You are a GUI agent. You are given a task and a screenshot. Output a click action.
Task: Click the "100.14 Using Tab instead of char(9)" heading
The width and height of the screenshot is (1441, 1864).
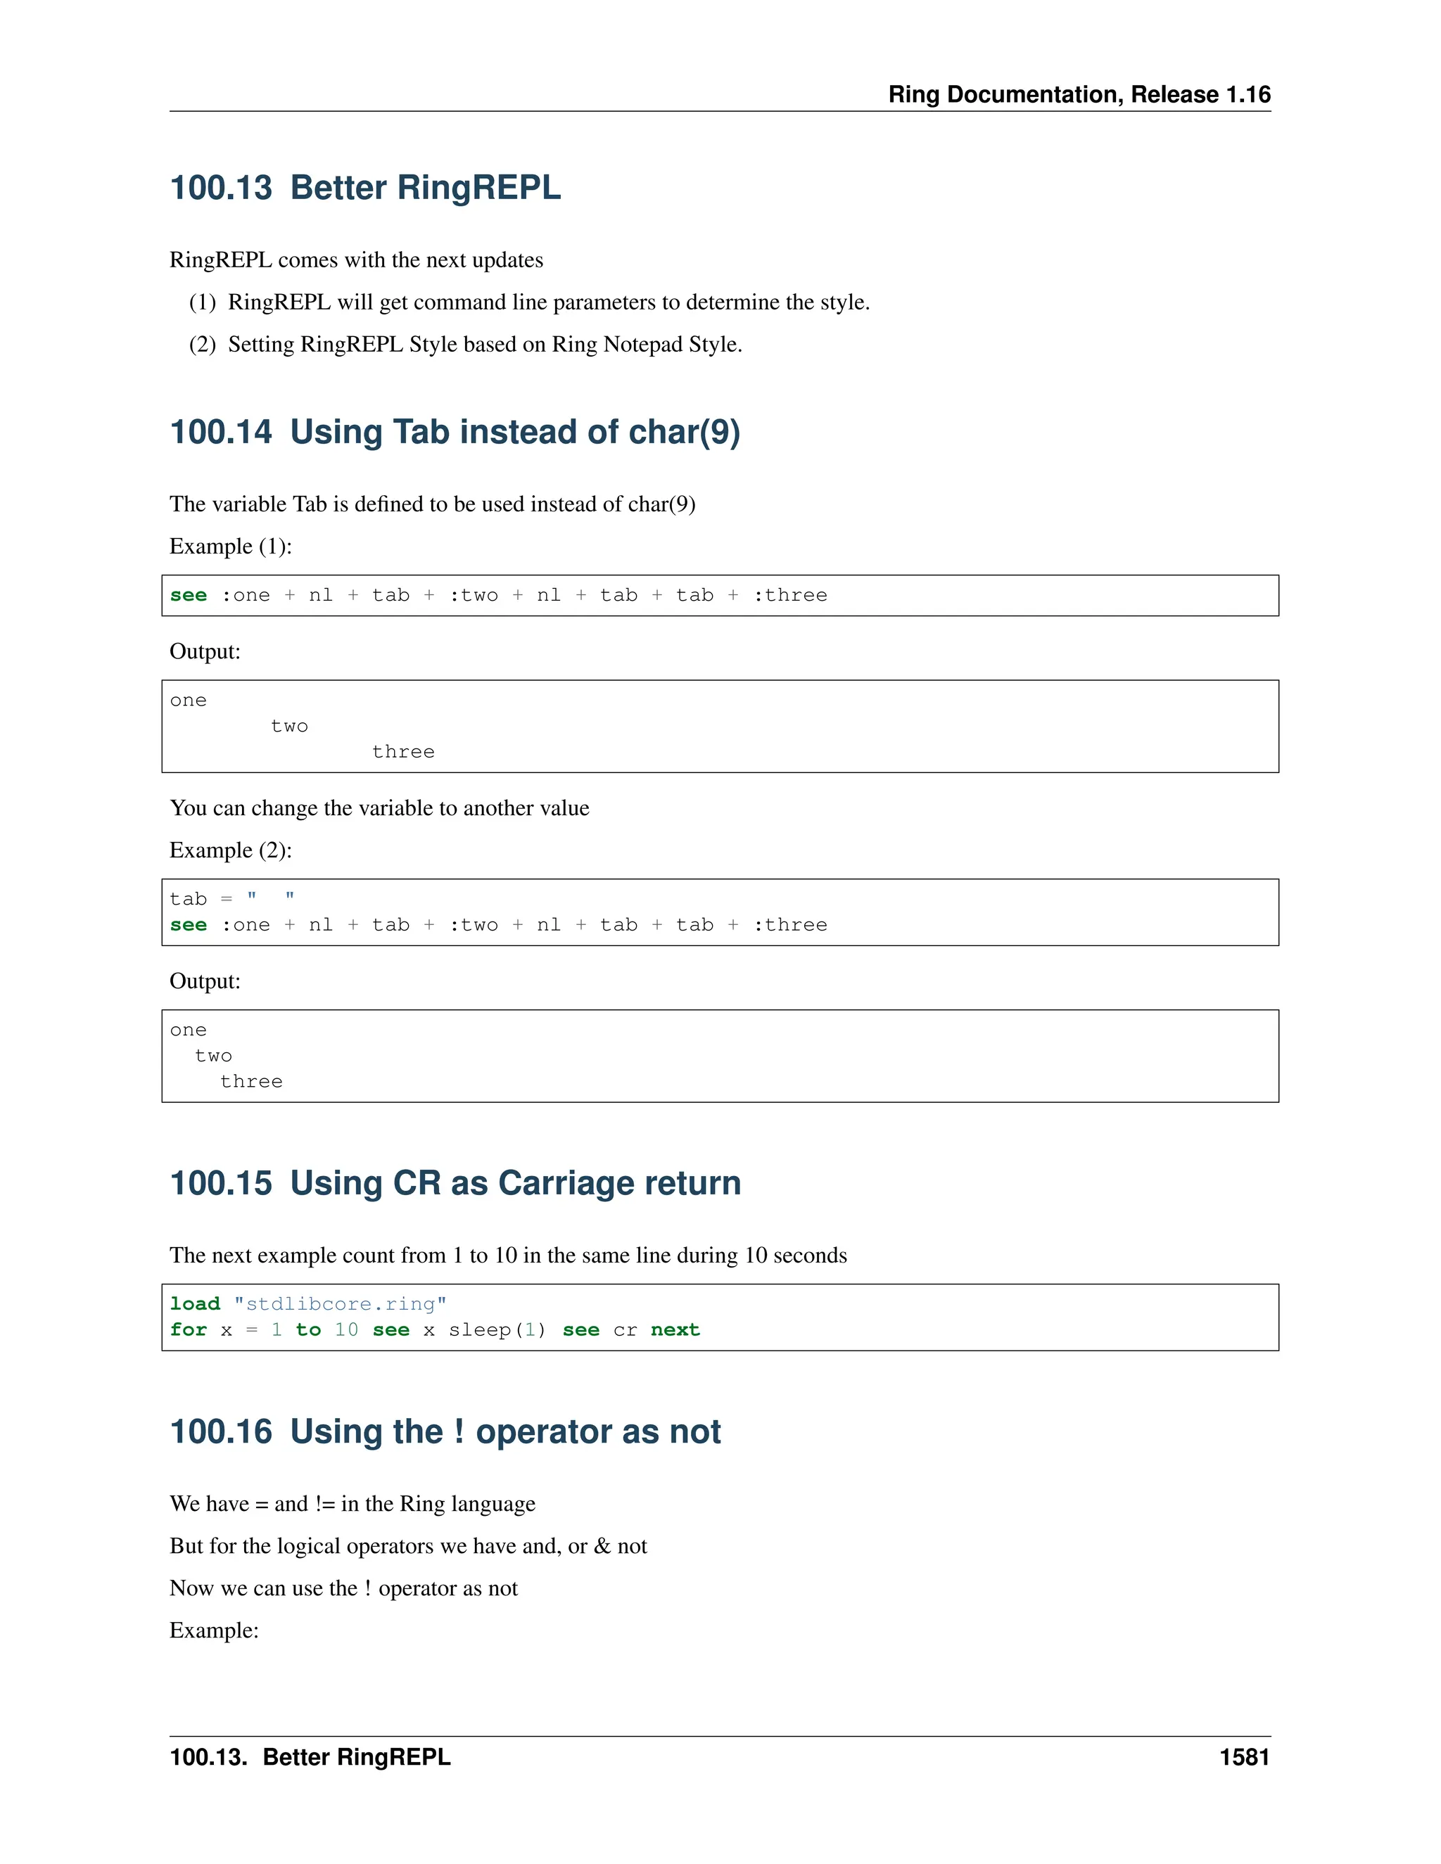455,432
